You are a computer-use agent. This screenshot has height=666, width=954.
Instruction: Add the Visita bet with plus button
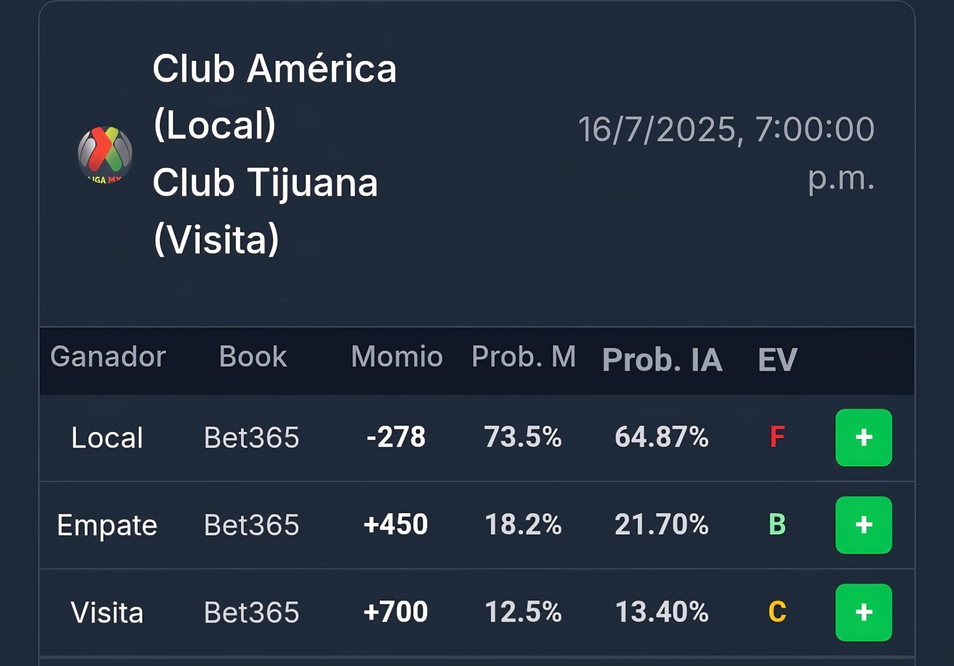pyautogui.click(x=863, y=612)
